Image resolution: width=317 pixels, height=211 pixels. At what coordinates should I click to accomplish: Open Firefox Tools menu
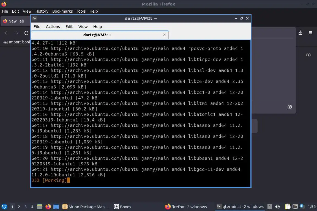coord(81,11)
